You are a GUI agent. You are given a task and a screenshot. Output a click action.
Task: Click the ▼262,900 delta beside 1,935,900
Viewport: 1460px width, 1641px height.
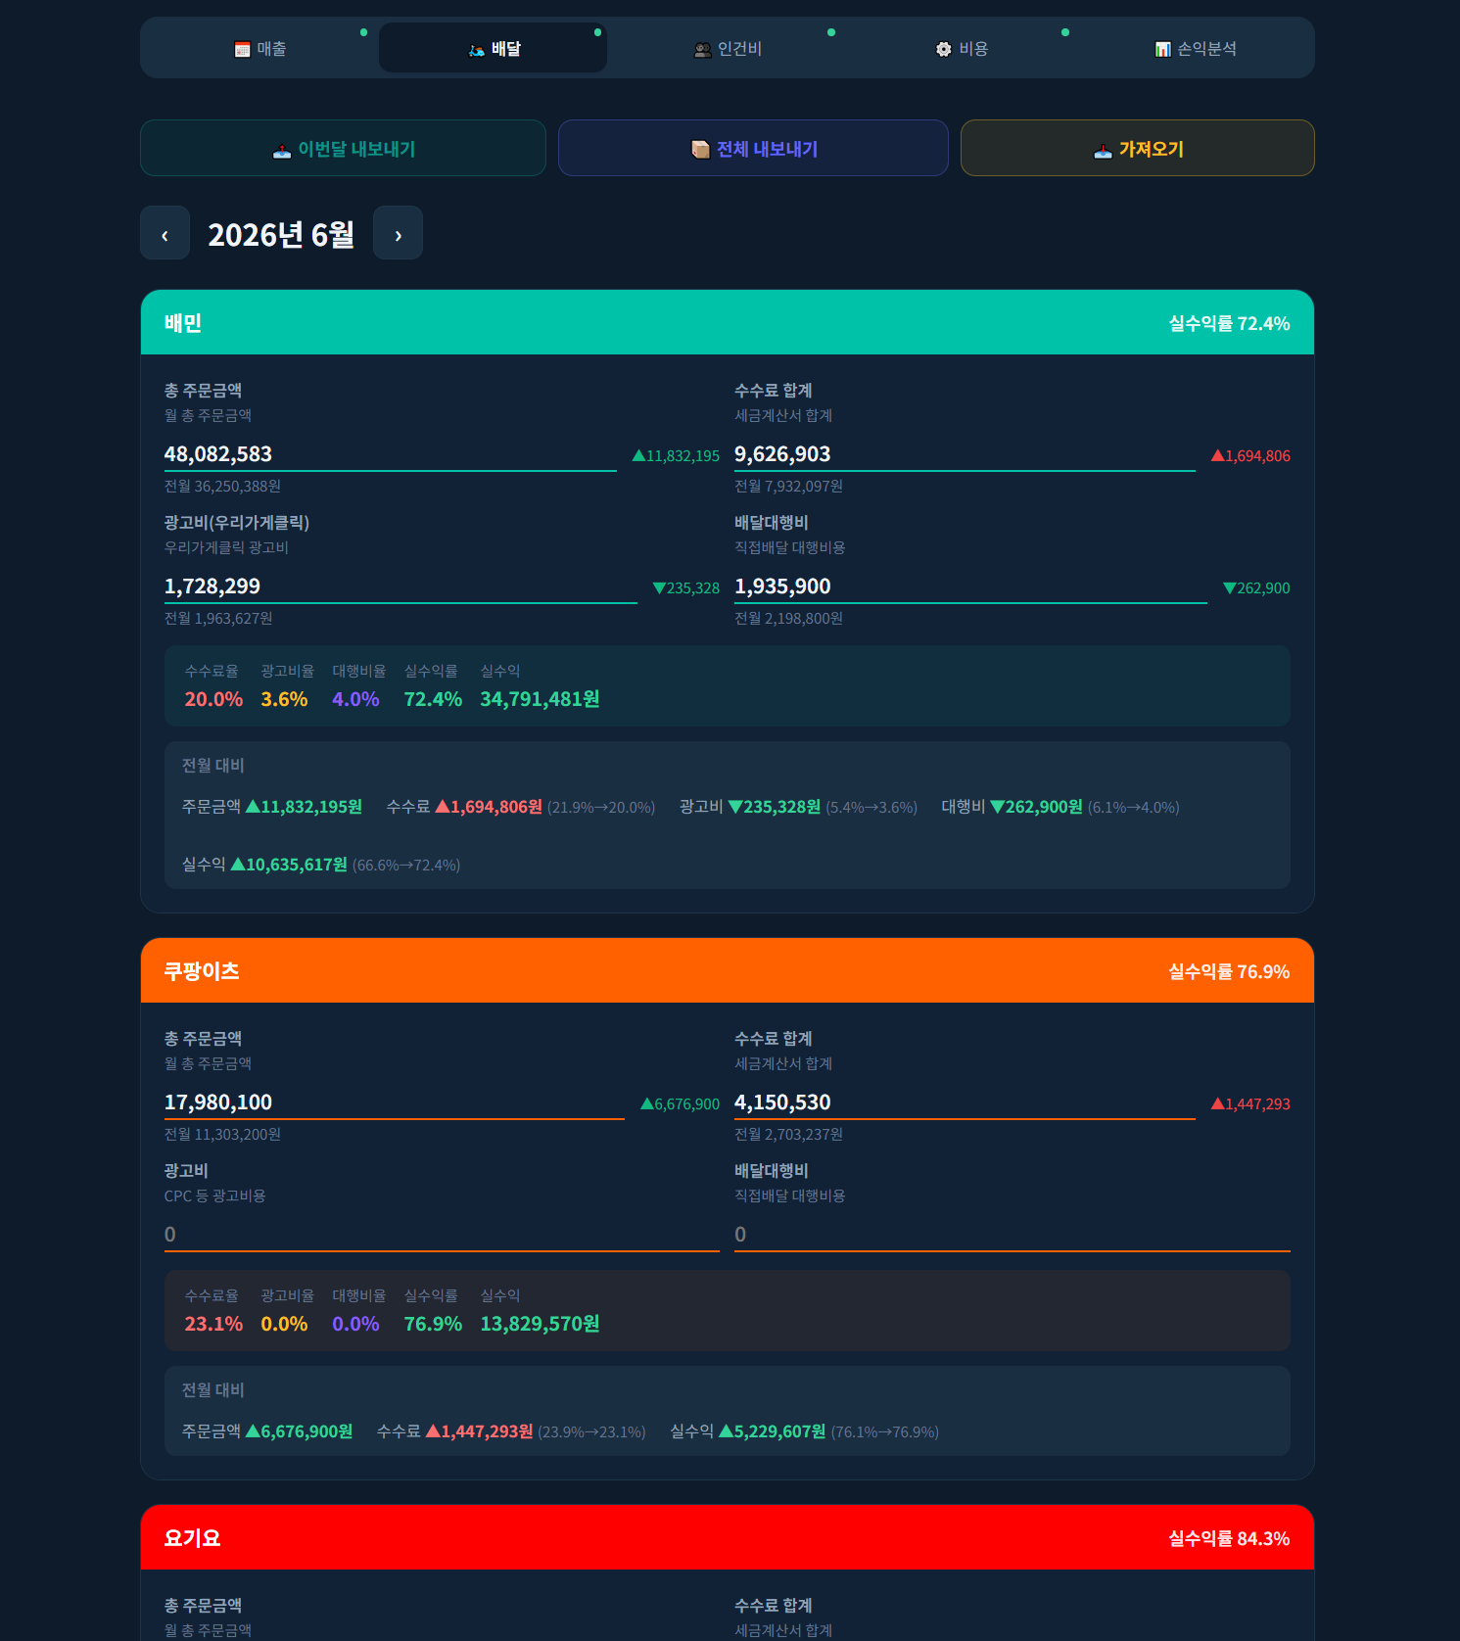1256,587
